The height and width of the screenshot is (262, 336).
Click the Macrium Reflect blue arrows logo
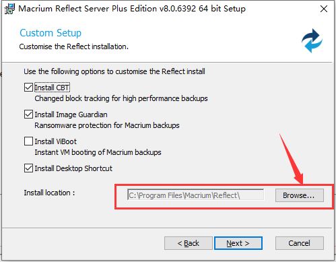pyautogui.click(x=312, y=40)
